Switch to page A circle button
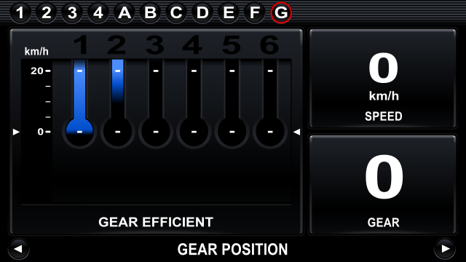 click(x=125, y=13)
